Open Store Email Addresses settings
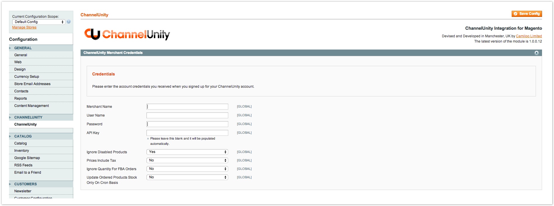Viewport: 554px width, 206px height. 32,84
